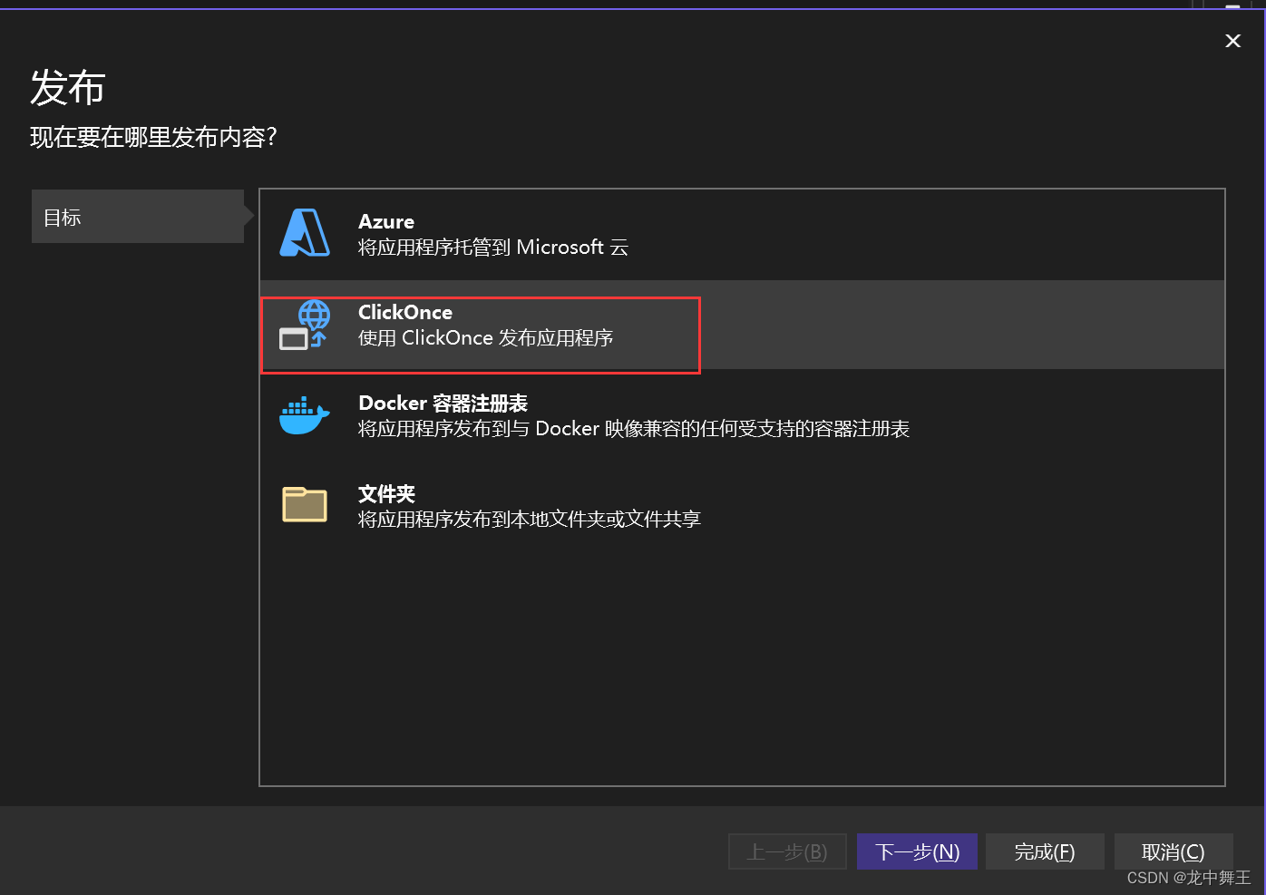The width and height of the screenshot is (1266, 895).
Task: Click the Docker whale icon
Action: 305,415
